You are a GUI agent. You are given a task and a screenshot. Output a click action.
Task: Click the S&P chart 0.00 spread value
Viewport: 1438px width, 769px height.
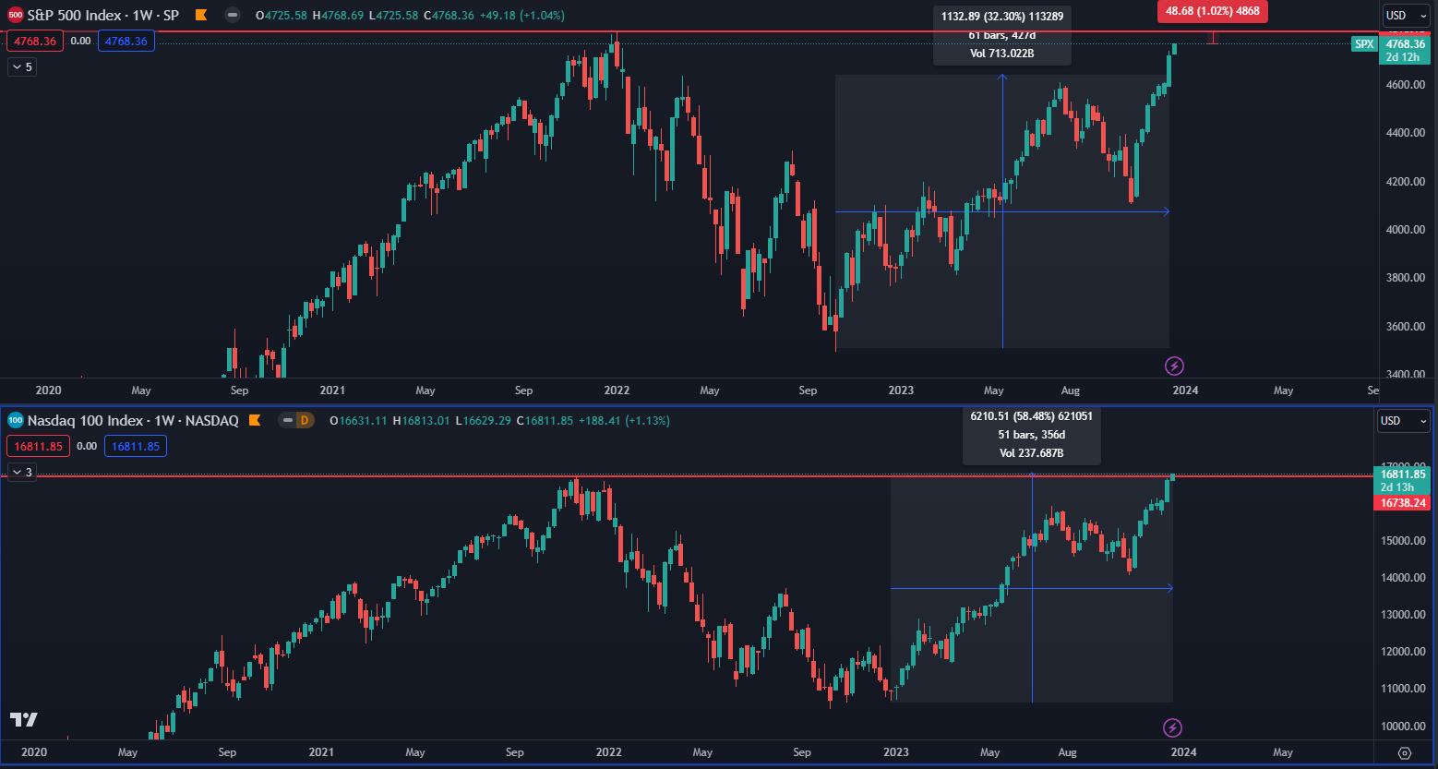[80, 41]
